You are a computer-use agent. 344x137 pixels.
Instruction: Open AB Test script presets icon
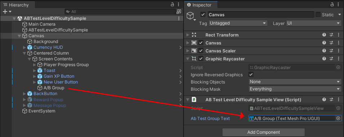coord(331,100)
